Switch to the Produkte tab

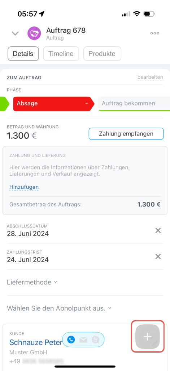102,54
